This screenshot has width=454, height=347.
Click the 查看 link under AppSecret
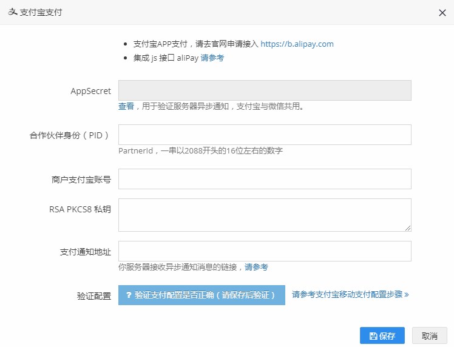126,106
